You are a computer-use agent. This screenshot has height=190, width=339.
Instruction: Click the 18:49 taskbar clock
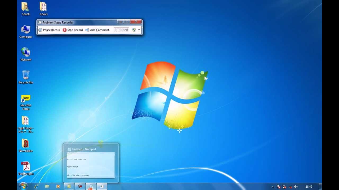[309, 187]
